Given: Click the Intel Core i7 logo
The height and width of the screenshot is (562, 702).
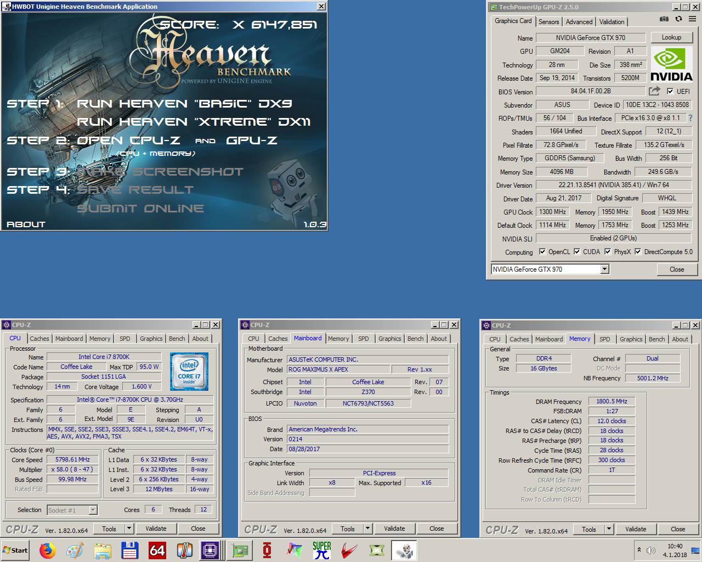Looking at the screenshot, I should 189,372.
